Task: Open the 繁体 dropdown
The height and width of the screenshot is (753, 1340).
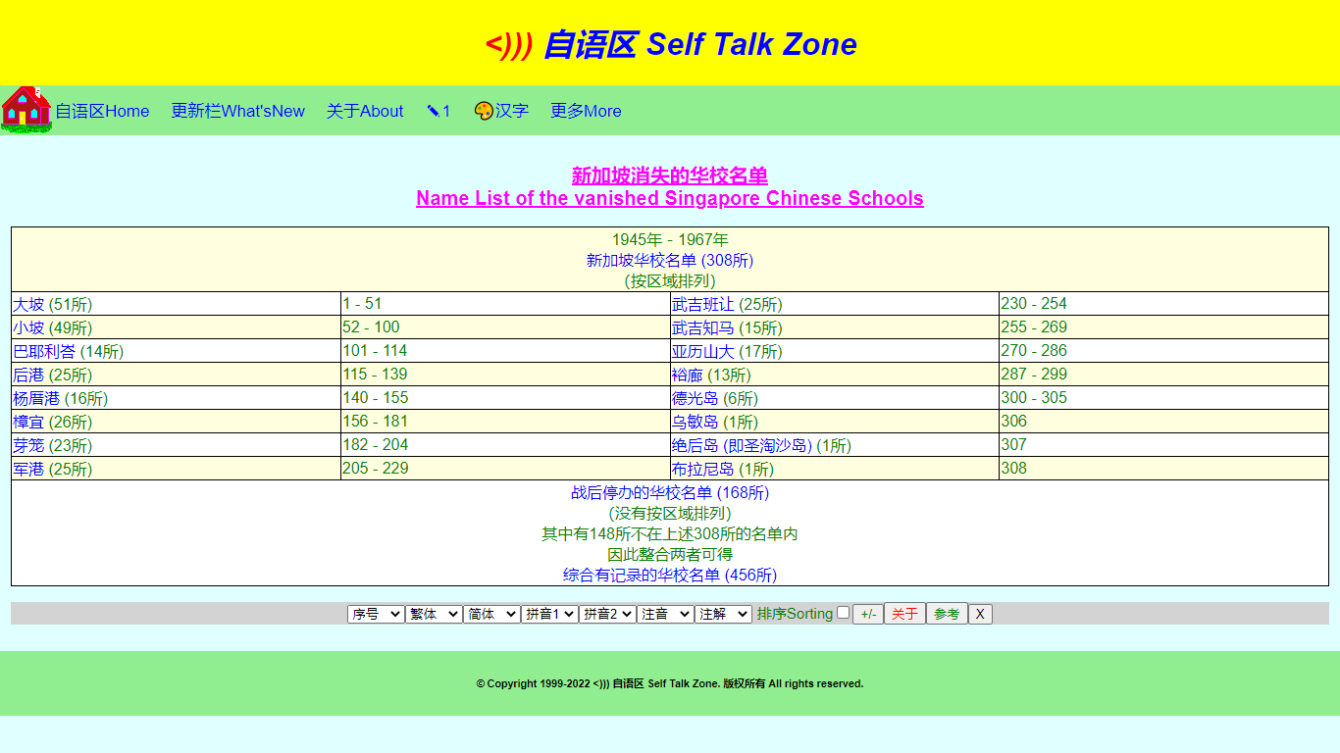Action: coord(434,613)
